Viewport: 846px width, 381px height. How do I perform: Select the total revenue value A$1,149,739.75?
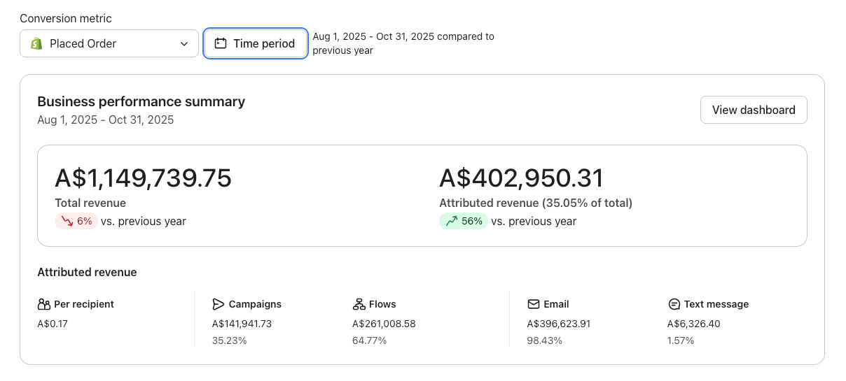(x=143, y=178)
